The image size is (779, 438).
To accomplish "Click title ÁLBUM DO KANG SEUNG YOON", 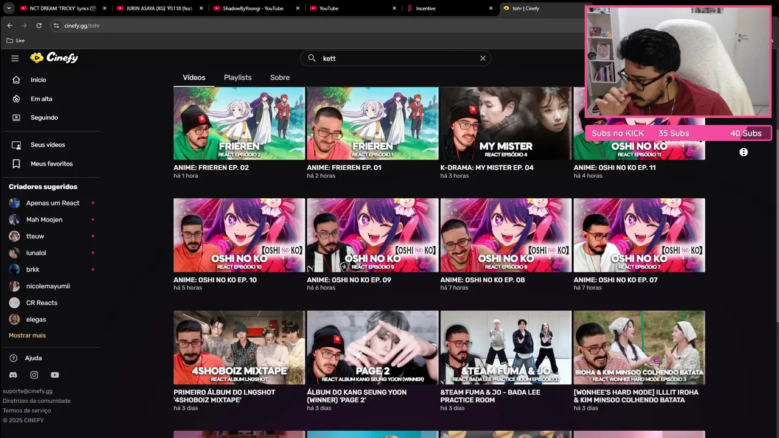I will pos(357,396).
